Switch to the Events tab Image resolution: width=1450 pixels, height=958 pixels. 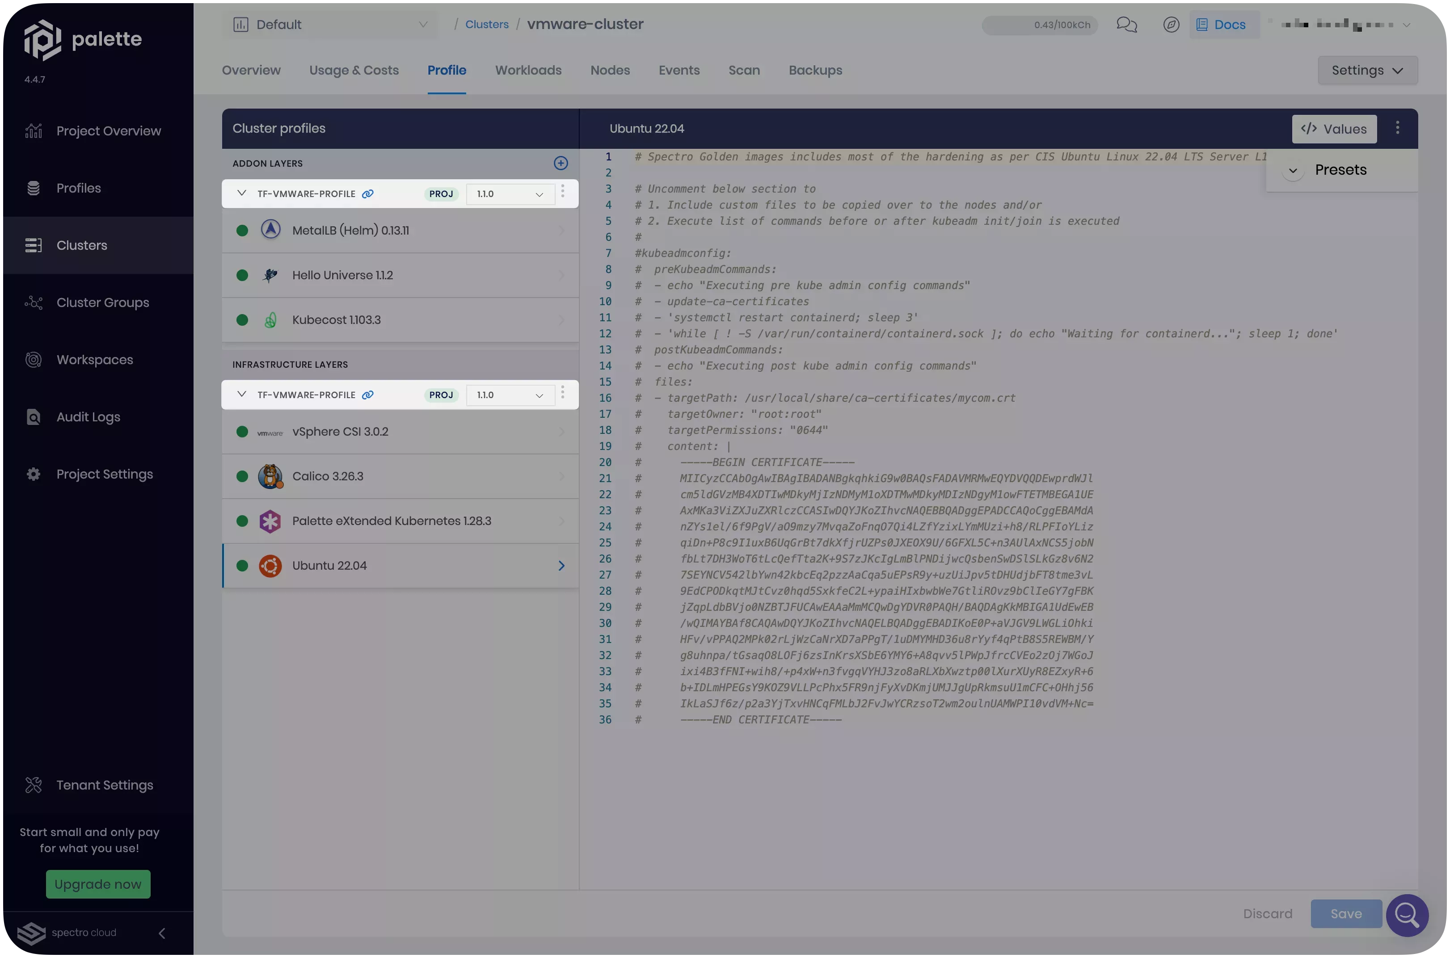(679, 70)
